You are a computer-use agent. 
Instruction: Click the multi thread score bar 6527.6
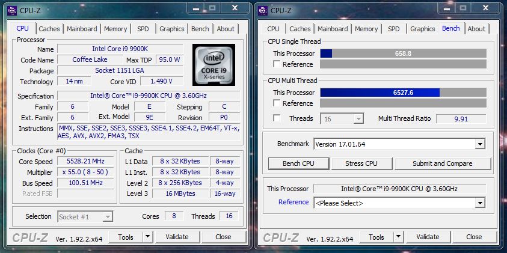(x=403, y=93)
